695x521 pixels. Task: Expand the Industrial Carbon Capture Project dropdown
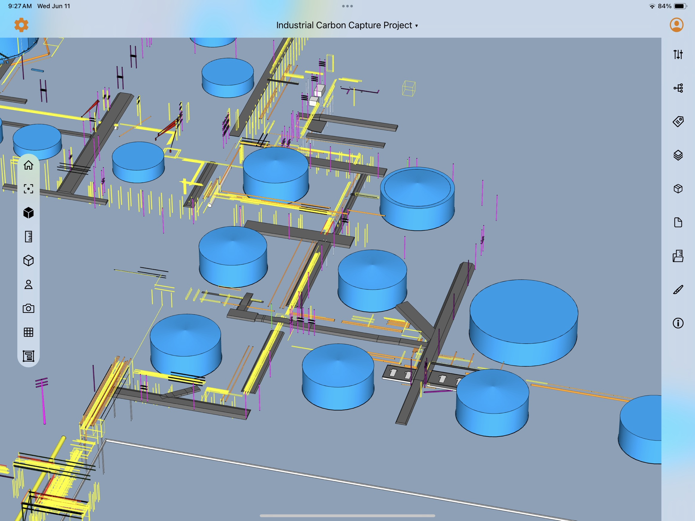coord(347,25)
